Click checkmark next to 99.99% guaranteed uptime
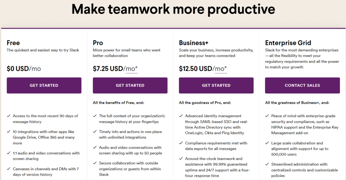The height and width of the screenshot is (180, 346). point(181,158)
